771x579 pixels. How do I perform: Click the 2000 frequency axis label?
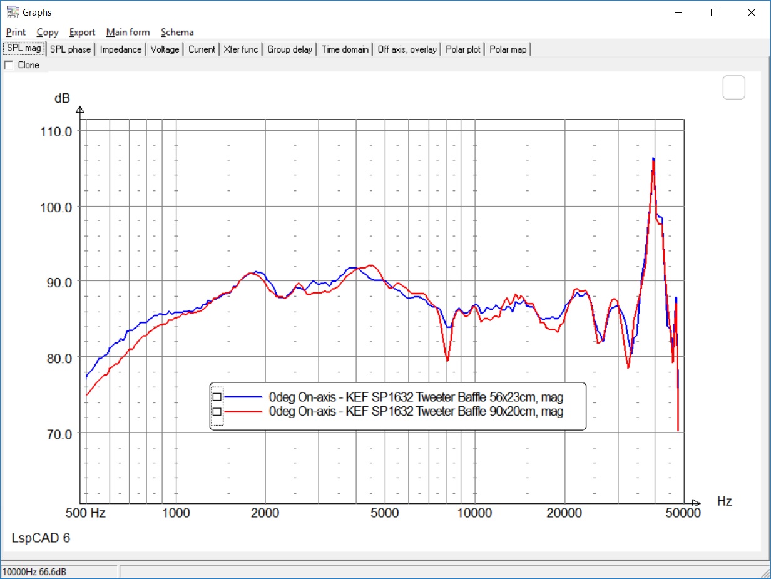click(265, 513)
